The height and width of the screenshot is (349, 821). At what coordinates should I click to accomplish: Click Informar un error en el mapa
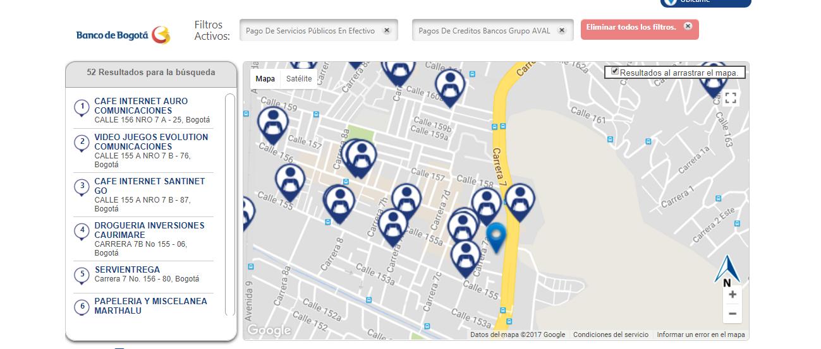tap(701, 334)
